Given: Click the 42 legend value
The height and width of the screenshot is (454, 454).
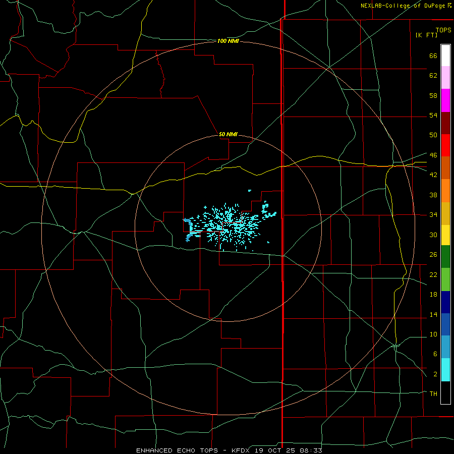Looking at the screenshot, I should tap(433, 175).
